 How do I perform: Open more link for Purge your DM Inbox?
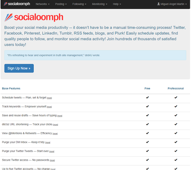coord(48,143)
